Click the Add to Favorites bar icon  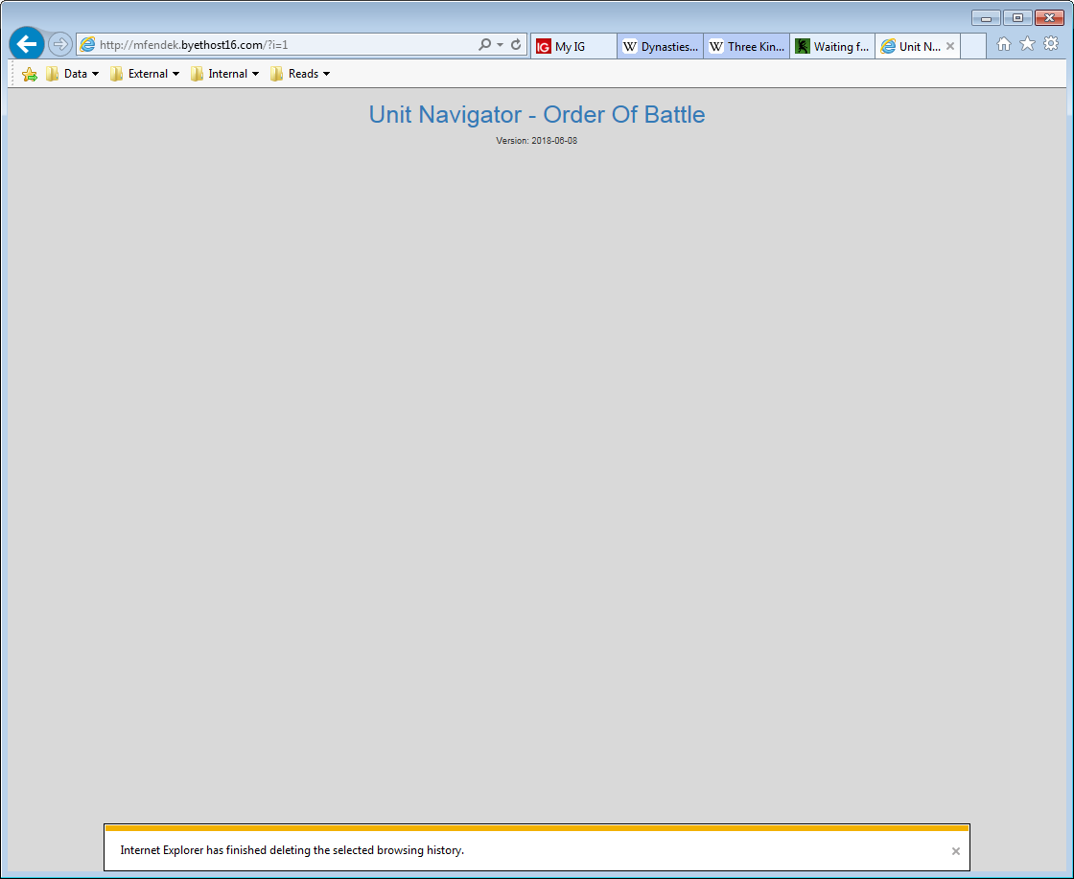[30, 74]
